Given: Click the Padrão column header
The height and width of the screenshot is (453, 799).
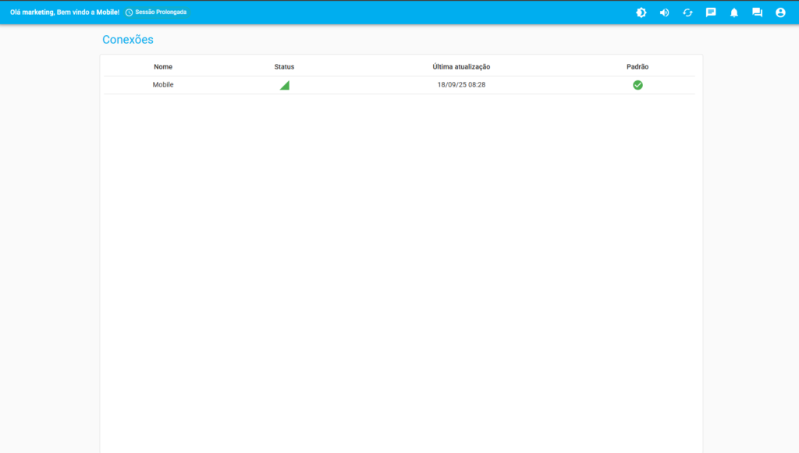Looking at the screenshot, I should point(637,67).
